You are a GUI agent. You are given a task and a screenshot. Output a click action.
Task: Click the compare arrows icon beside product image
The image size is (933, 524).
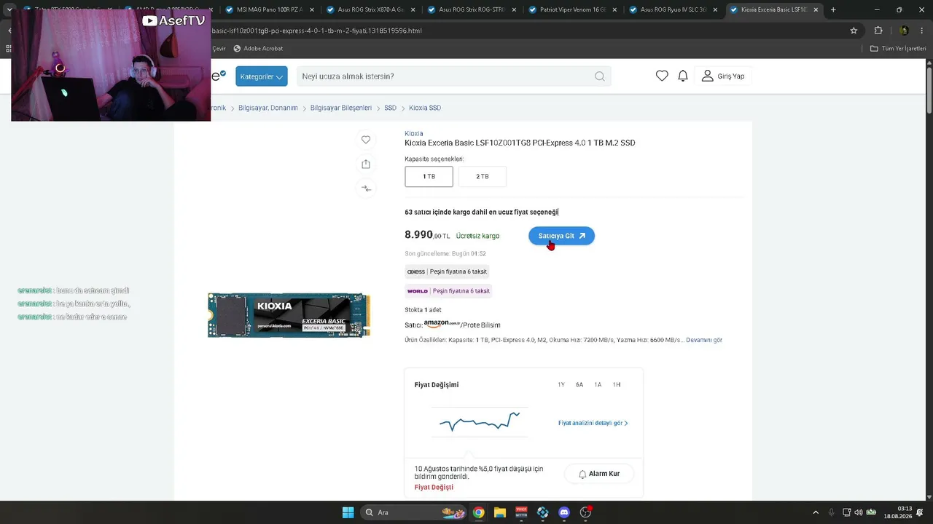[x=366, y=188]
